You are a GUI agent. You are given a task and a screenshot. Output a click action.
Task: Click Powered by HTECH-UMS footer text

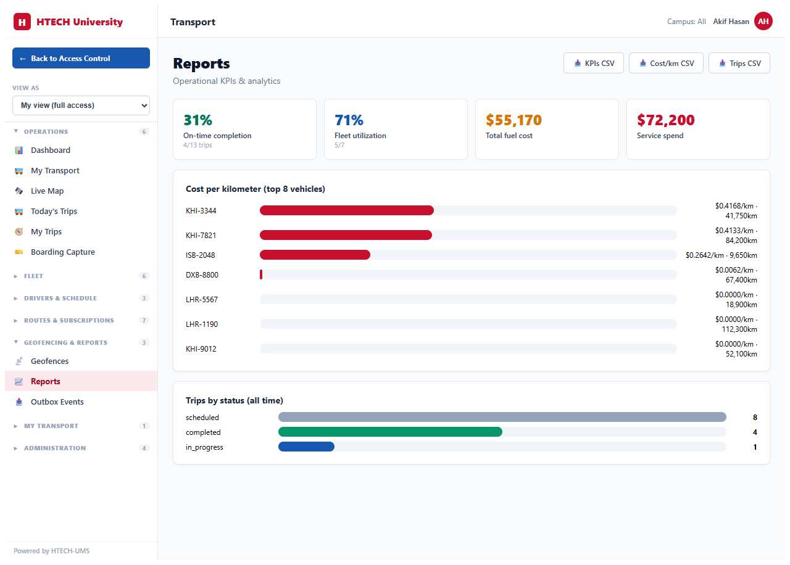(52, 551)
